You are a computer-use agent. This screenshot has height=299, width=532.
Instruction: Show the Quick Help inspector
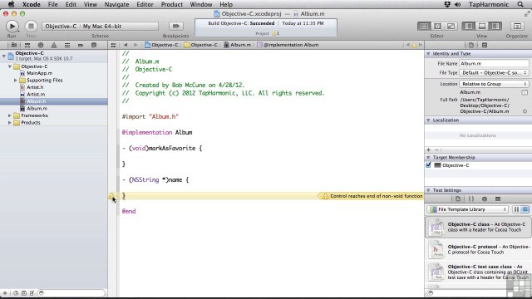click(485, 45)
